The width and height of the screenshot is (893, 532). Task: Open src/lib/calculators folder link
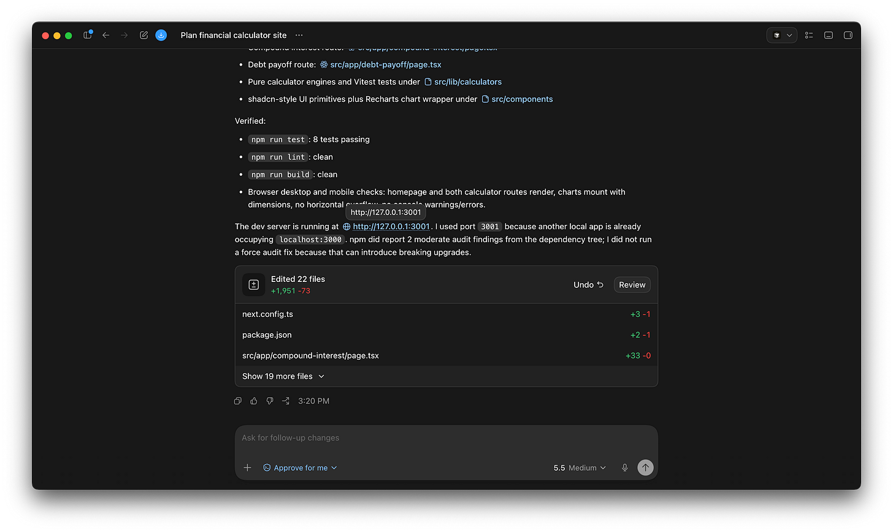tap(468, 82)
